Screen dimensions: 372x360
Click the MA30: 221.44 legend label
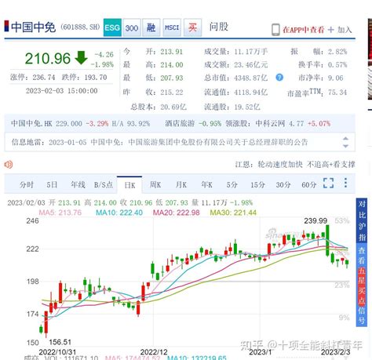[x=233, y=213]
